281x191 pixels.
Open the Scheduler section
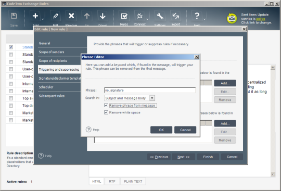[x=46, y=87]
